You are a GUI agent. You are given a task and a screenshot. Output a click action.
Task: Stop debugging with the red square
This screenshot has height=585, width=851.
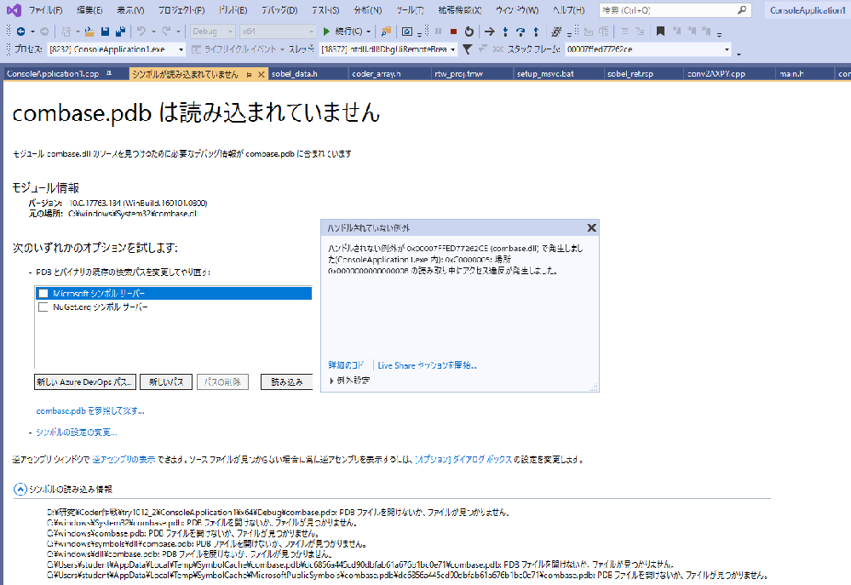click(x=454, y=32)
